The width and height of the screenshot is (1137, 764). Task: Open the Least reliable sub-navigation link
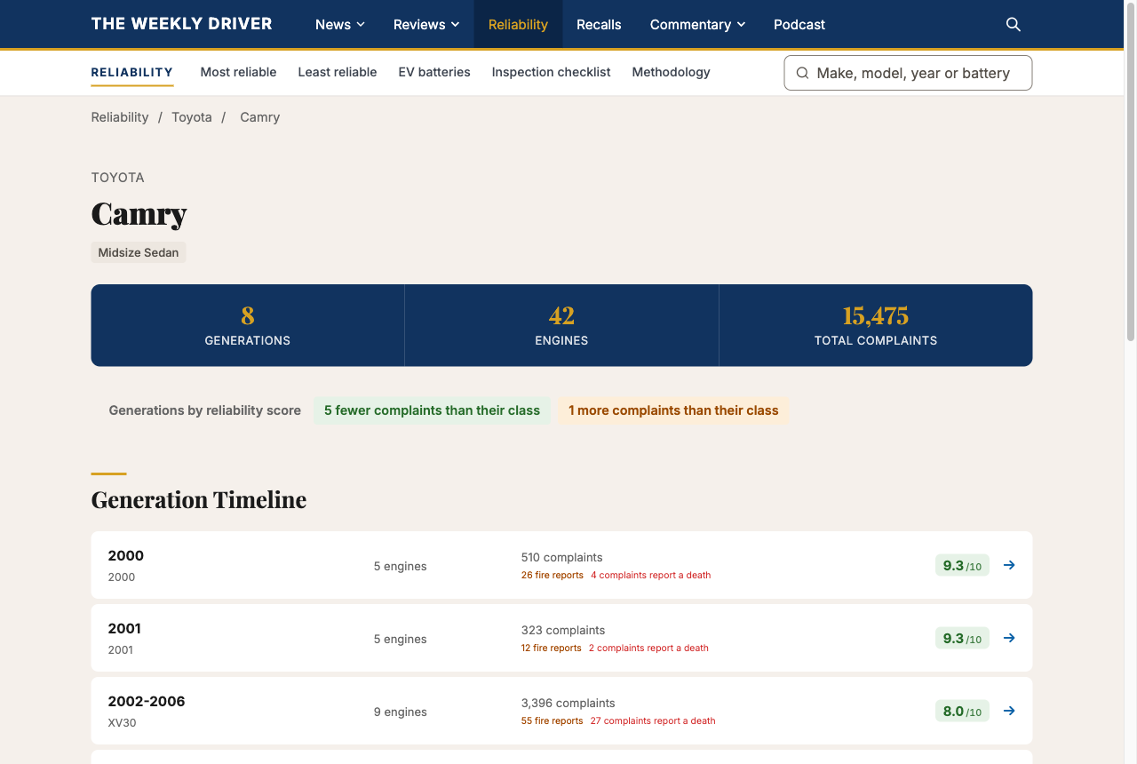[338, 72]
